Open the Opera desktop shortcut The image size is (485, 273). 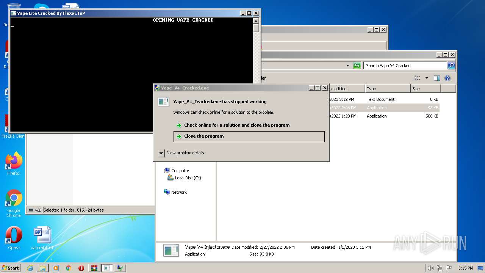click(x=14, y=238)
